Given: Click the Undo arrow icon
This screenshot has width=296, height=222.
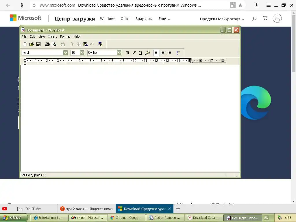Looking at the screenshot, I should pos(92,44).
